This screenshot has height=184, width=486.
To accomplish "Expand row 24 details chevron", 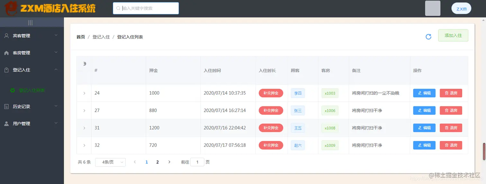I will point(84,93).
